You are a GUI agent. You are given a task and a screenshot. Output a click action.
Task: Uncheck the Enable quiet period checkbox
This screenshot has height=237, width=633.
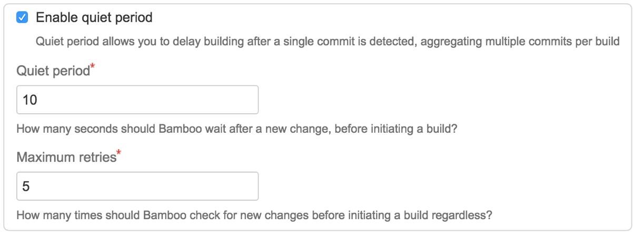[22, 18]
